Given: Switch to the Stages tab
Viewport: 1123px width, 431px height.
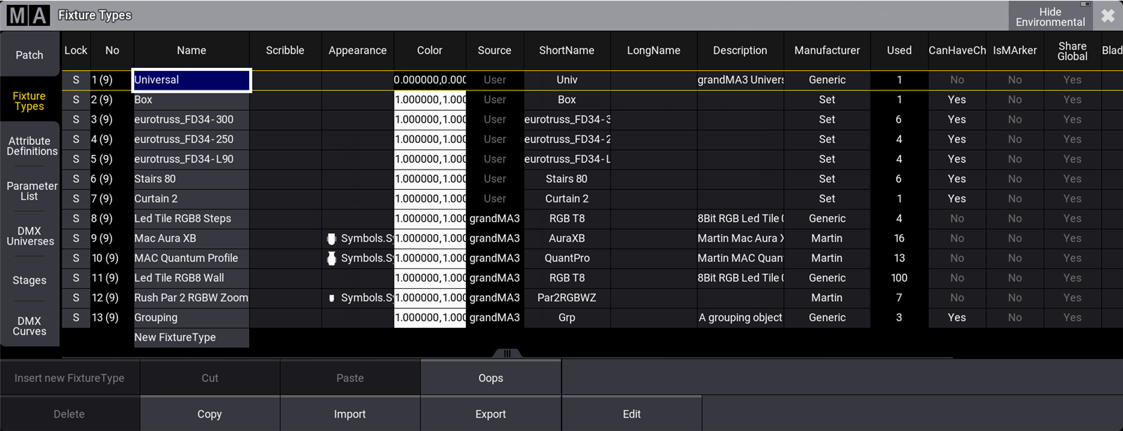Looking at the screenshot, I should click(x=29, y=280).
